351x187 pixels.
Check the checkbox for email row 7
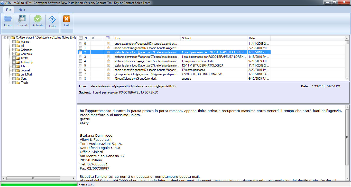[80, 74]
